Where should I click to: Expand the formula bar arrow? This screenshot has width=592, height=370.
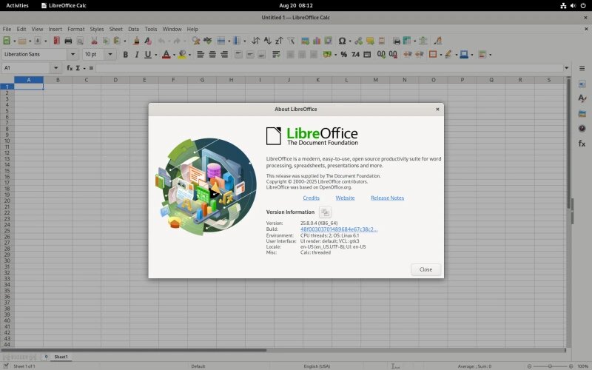566,68
